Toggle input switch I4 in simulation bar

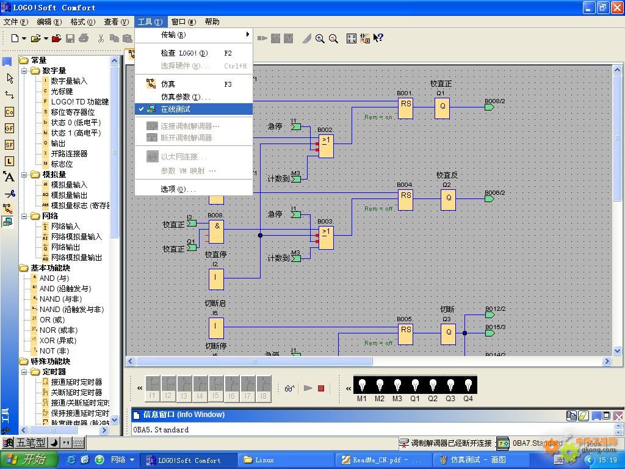click(x=200, y=388)
